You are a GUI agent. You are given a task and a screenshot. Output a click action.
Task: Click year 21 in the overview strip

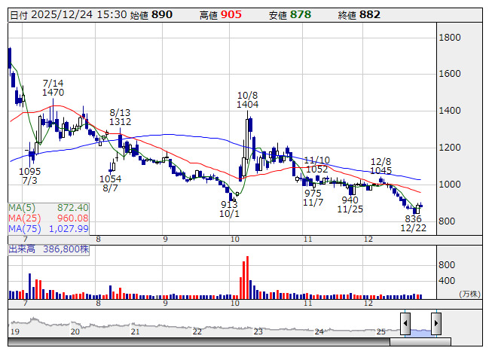tap(135, 331)
